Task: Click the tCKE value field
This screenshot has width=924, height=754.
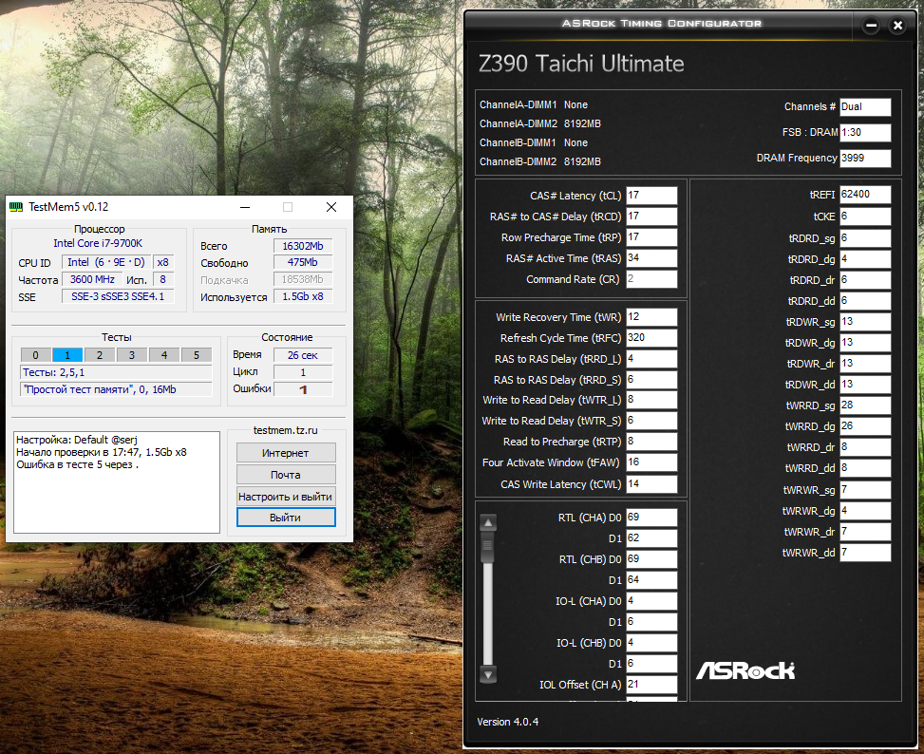Action: pos(865,217)
